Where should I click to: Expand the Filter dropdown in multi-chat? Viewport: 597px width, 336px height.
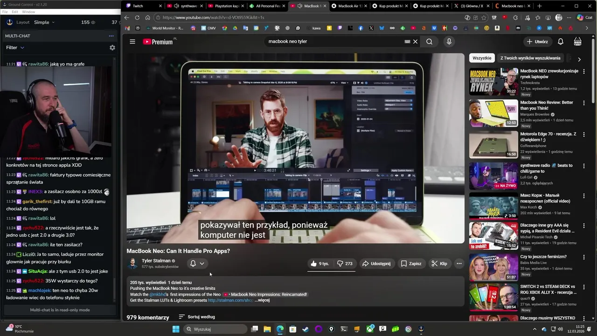pos(15,48)
